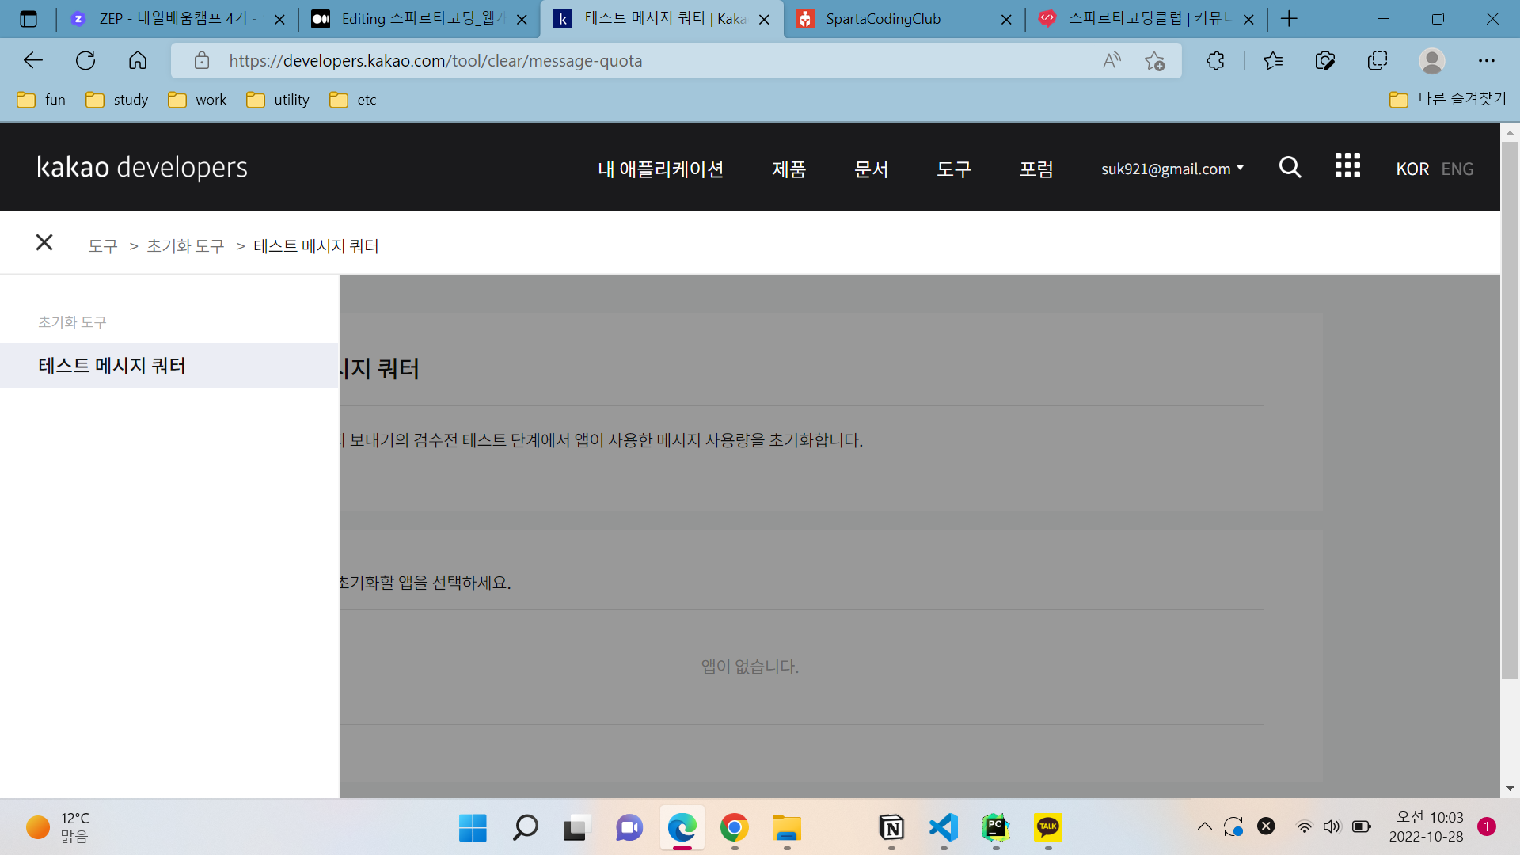Click the browser back arrow

[33, 60]
